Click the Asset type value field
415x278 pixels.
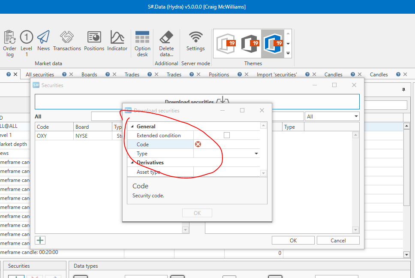pos(226,172)
